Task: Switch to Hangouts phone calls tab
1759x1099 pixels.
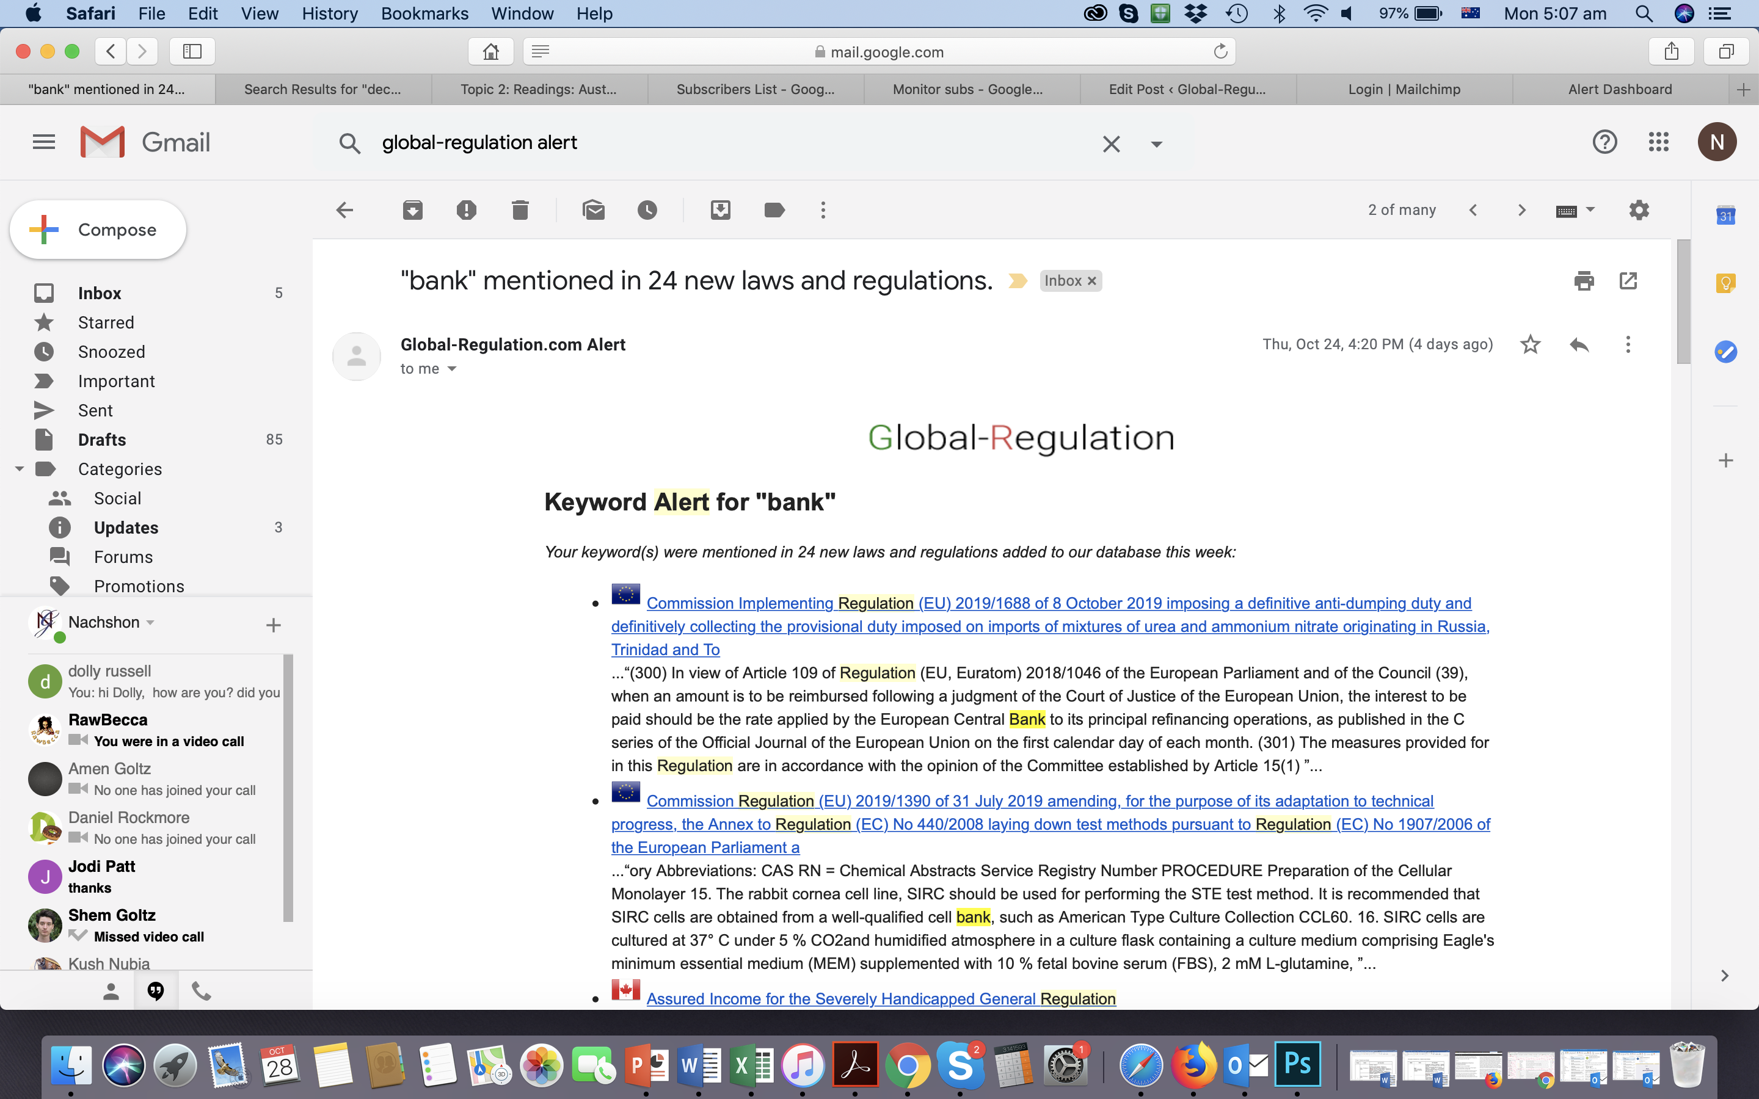Action: [202, 992]
